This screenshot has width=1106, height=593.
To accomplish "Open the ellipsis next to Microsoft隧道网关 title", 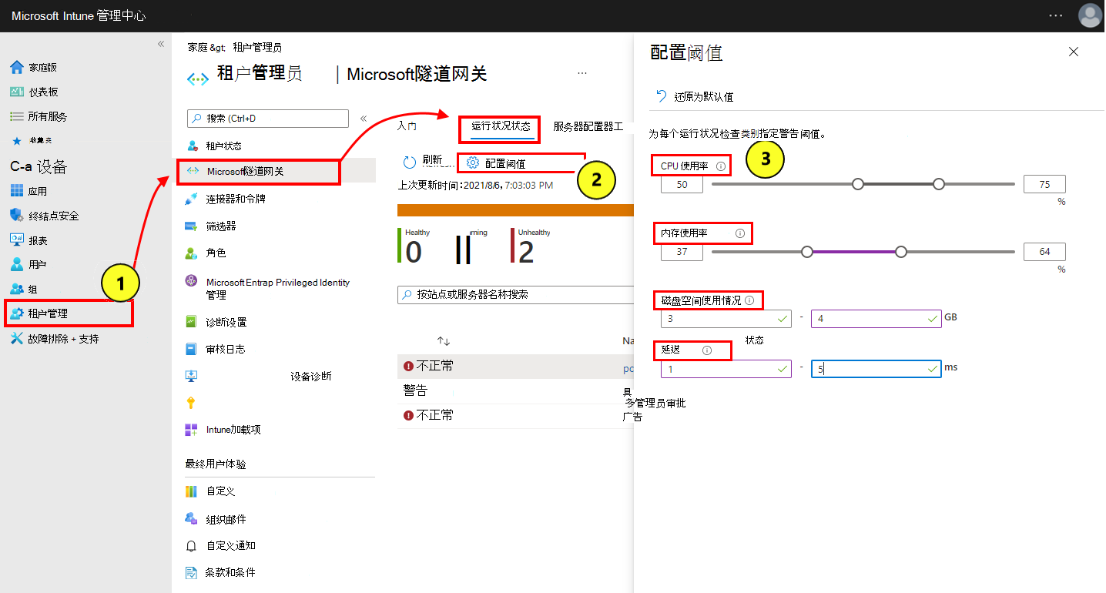I will [x=582, y=73].
